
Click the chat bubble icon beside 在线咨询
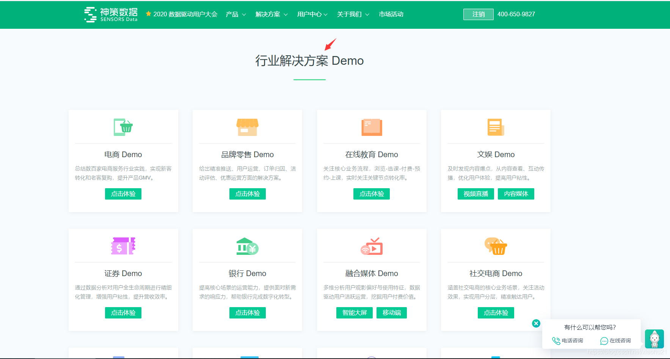(x=604, y=341)
